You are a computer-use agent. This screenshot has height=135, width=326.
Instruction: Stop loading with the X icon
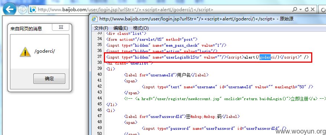313,9
